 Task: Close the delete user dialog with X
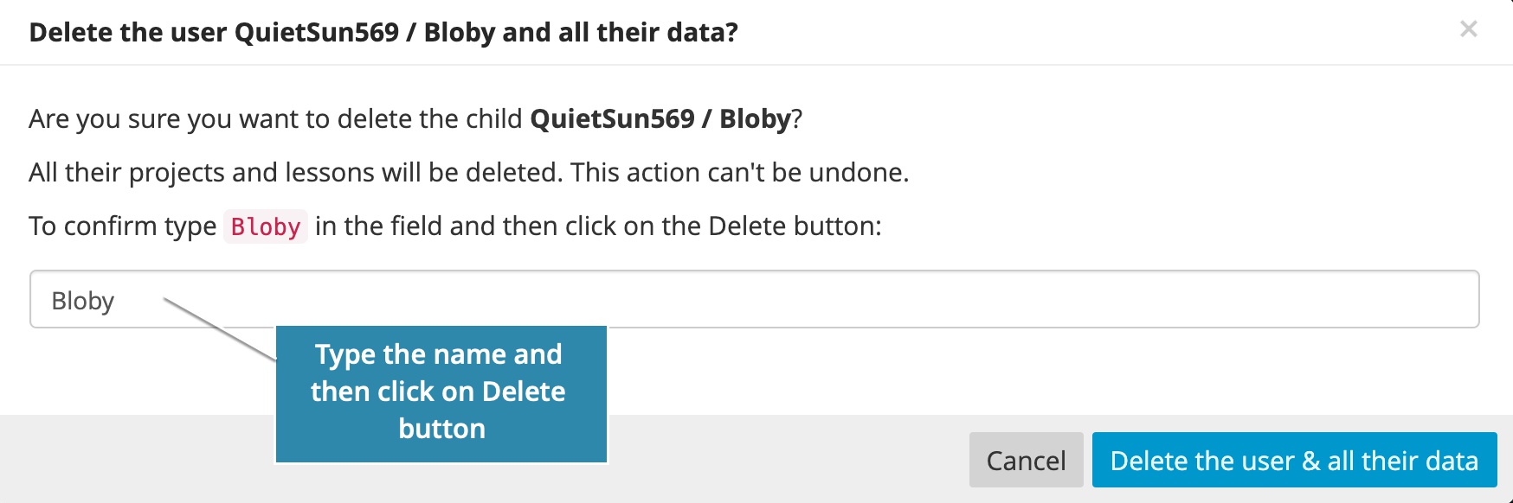[x=1468, y=29]
